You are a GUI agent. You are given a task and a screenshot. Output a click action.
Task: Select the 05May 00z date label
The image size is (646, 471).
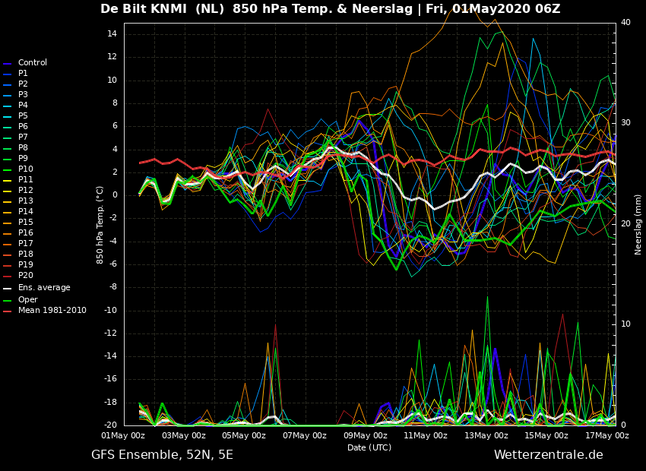[x=244, y=435]
